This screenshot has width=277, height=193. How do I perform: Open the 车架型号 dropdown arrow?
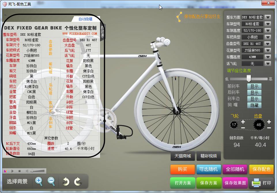point(268,24)
